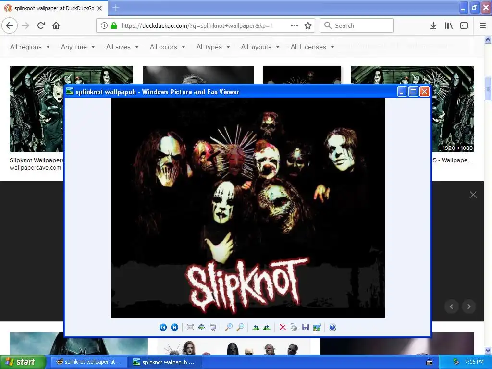Show image at Actual Size

(202, 327)
